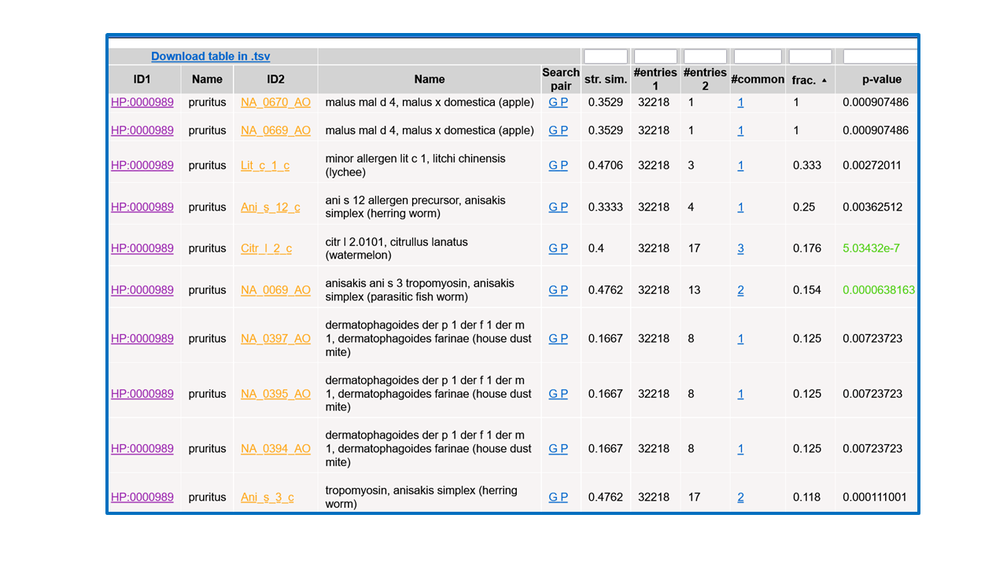This screenshot has height=566, width=1007.
Task: Open the Ani_s_12_c ID link
Action: [x=270, y=208]
